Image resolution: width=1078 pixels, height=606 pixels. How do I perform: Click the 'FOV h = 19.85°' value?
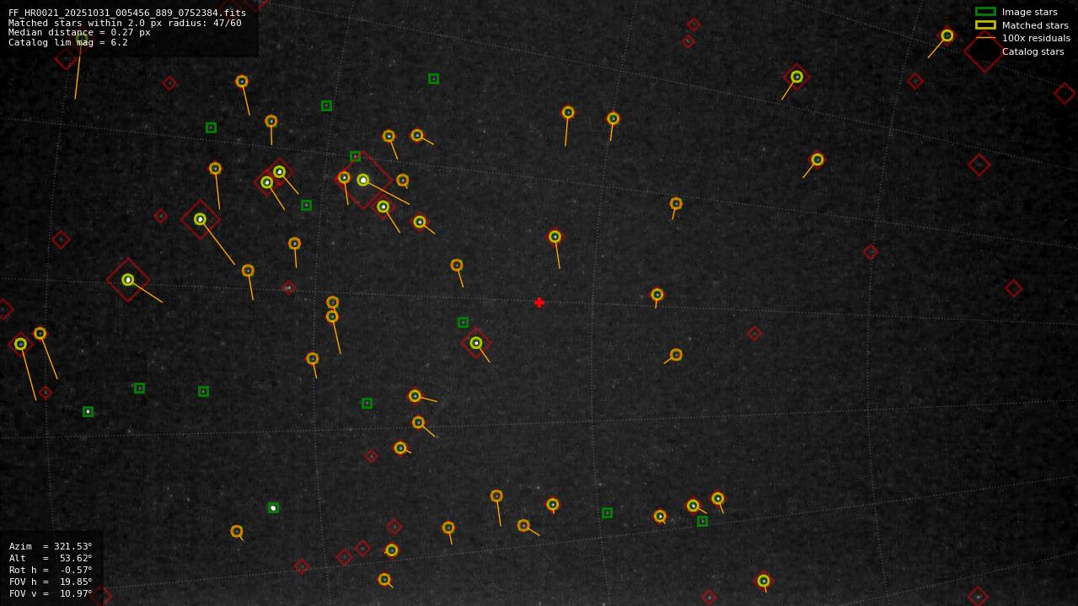tap(51, 582)
